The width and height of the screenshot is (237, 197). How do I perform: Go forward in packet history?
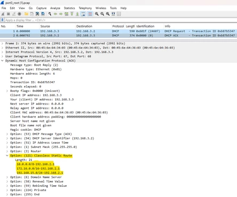(x=61, y=14)
